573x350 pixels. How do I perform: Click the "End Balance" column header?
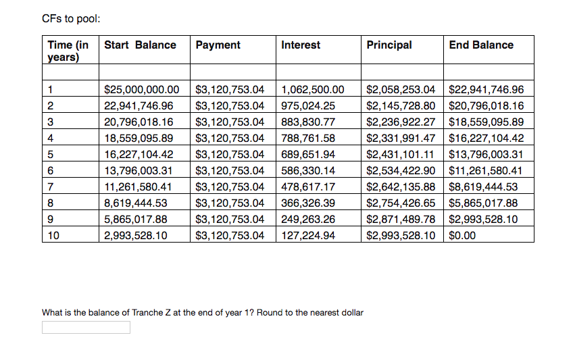pos(480,45)
